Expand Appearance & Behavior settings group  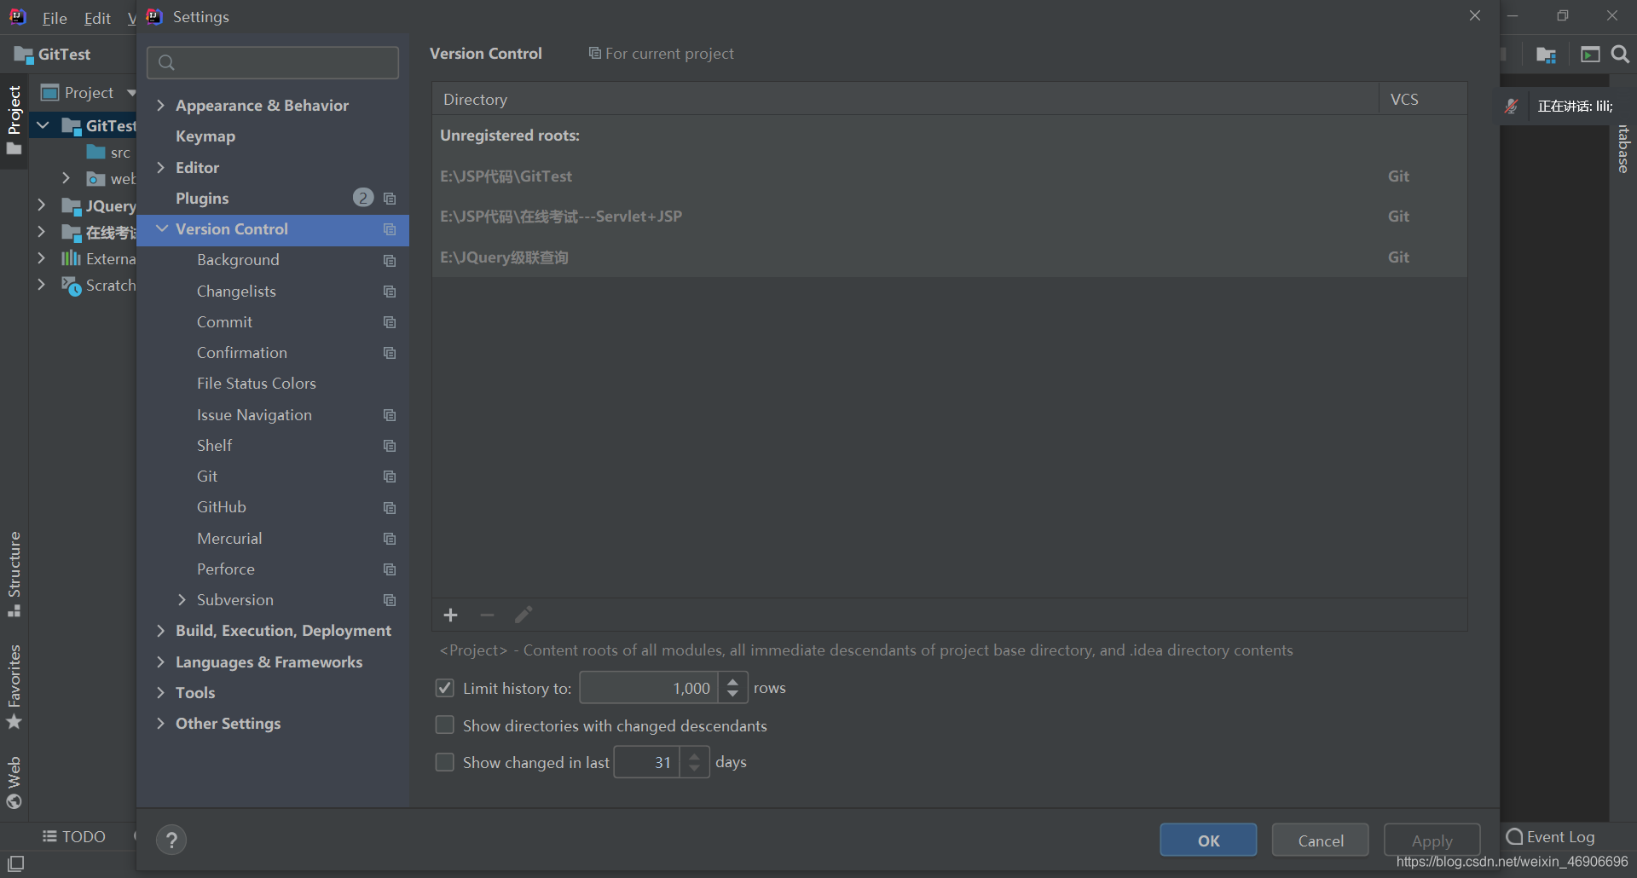[x=160, y=106]
